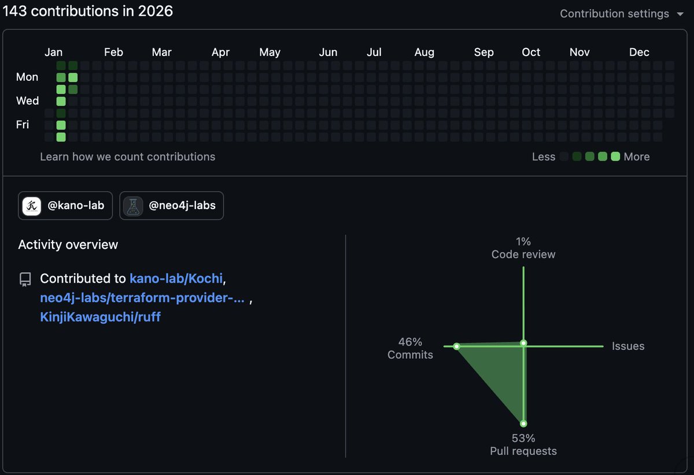Screen dimensions: 694x475
Task: Select the Thursday January 1 contribution cell
Action: 49,113
